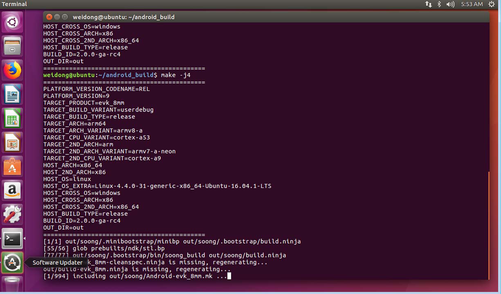Launch Firefox web browser

12,70
